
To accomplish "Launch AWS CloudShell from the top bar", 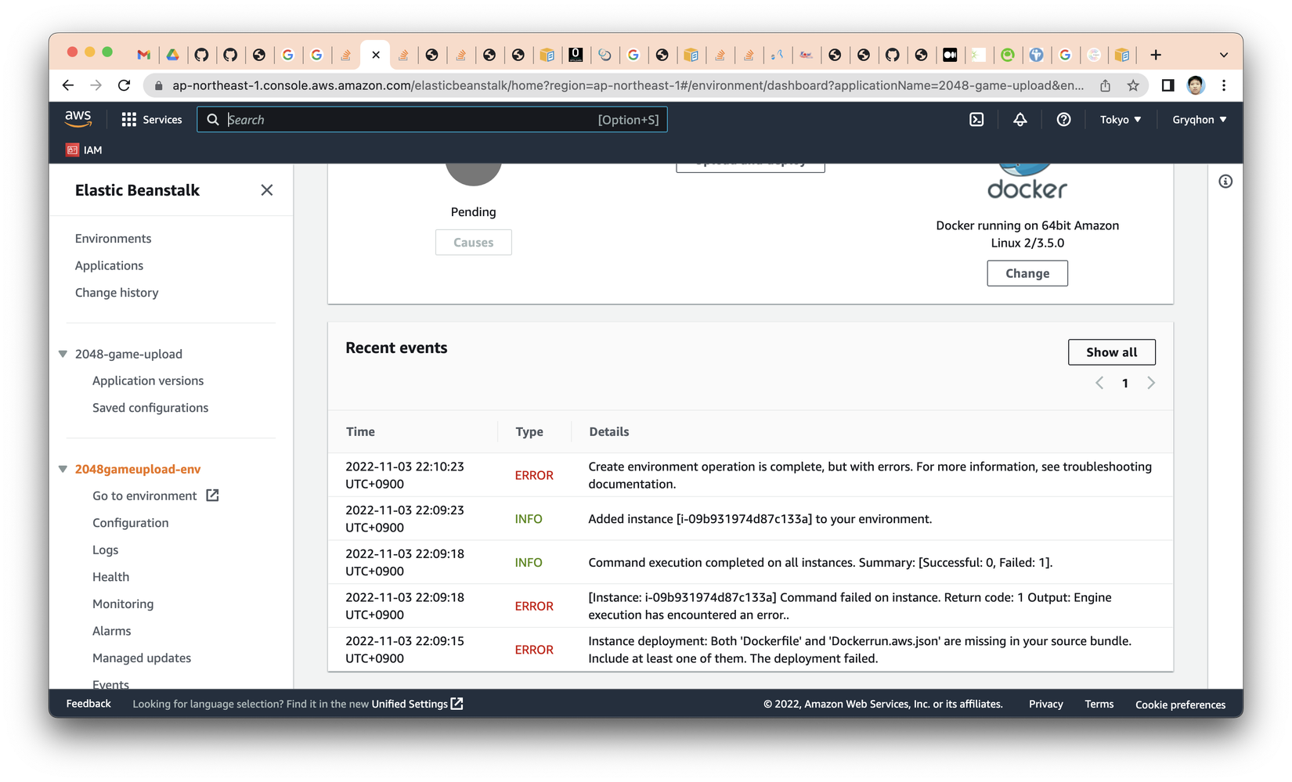I will 976,120.
